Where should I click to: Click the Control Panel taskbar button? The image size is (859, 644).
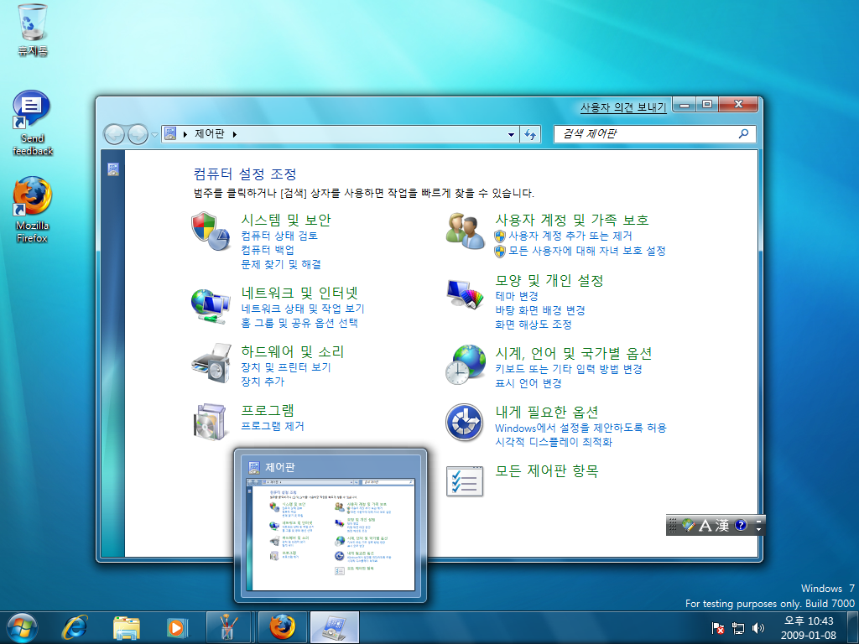coord(335,627)
